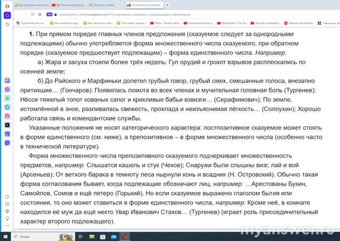Open X (Twitter) in the Opera sidebar

coord(7,125)
